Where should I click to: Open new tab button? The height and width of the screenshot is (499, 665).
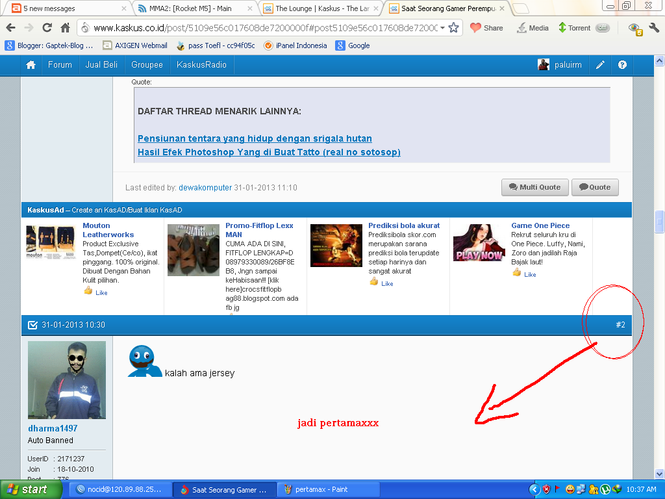[521, 8]
